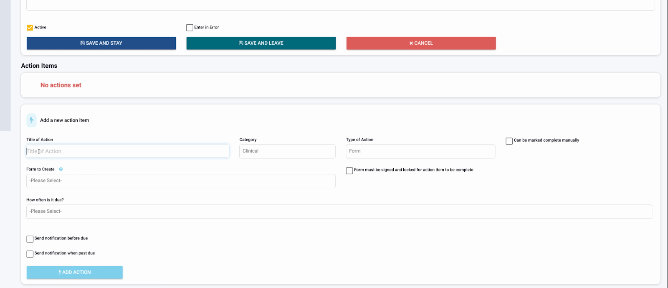Hit the red Cancel button
Screen dimensions: 668x288
(x=421, y=43)
